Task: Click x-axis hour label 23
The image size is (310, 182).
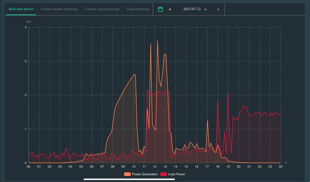Action: [270, 167]
